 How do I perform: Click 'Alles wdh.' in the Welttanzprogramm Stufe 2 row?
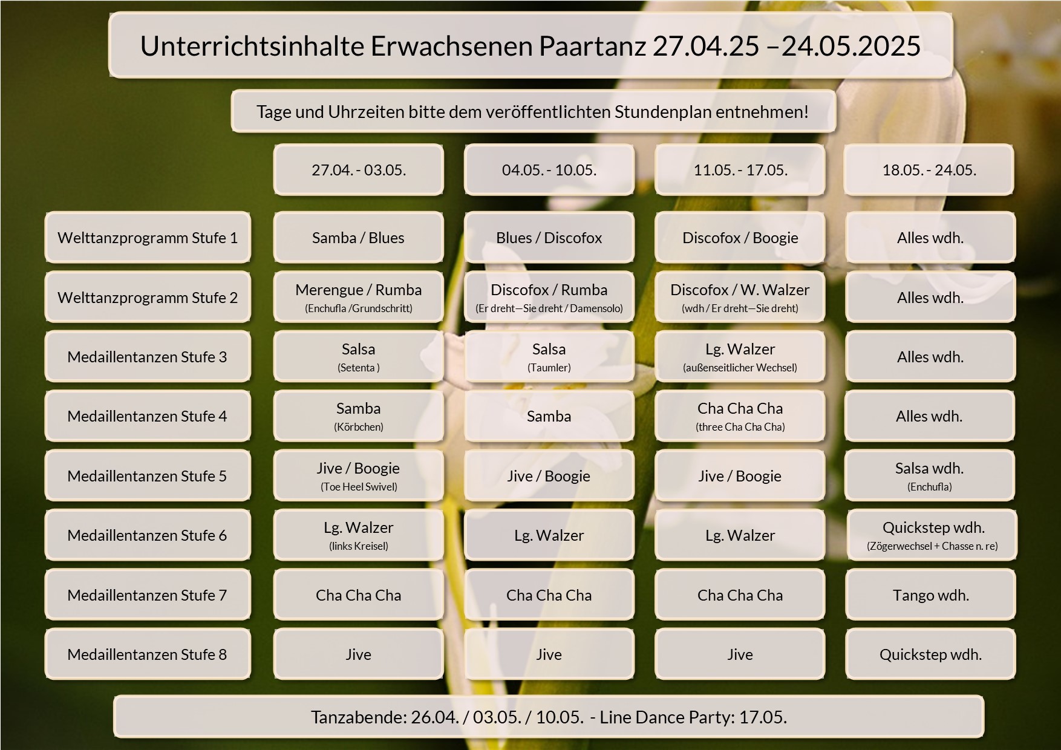[x=930, y=297]
